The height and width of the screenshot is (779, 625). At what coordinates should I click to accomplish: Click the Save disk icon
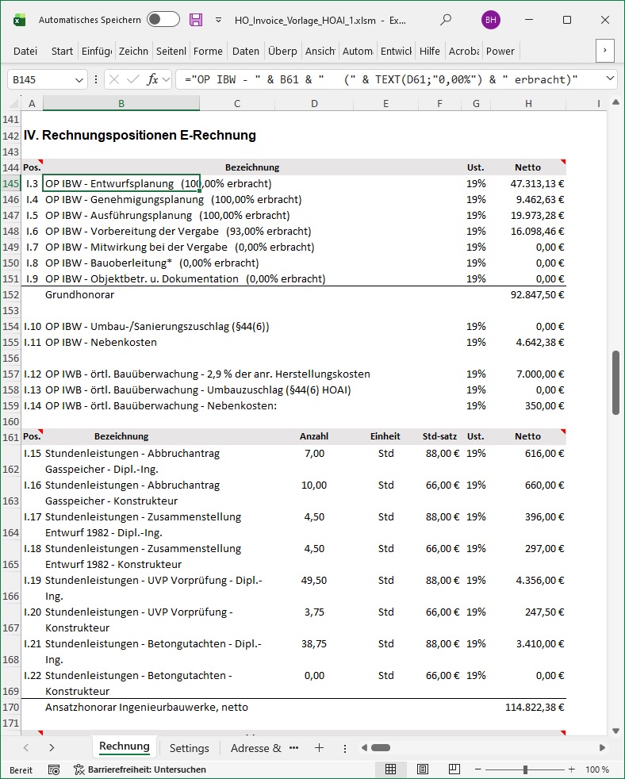(x=196, y=20)
